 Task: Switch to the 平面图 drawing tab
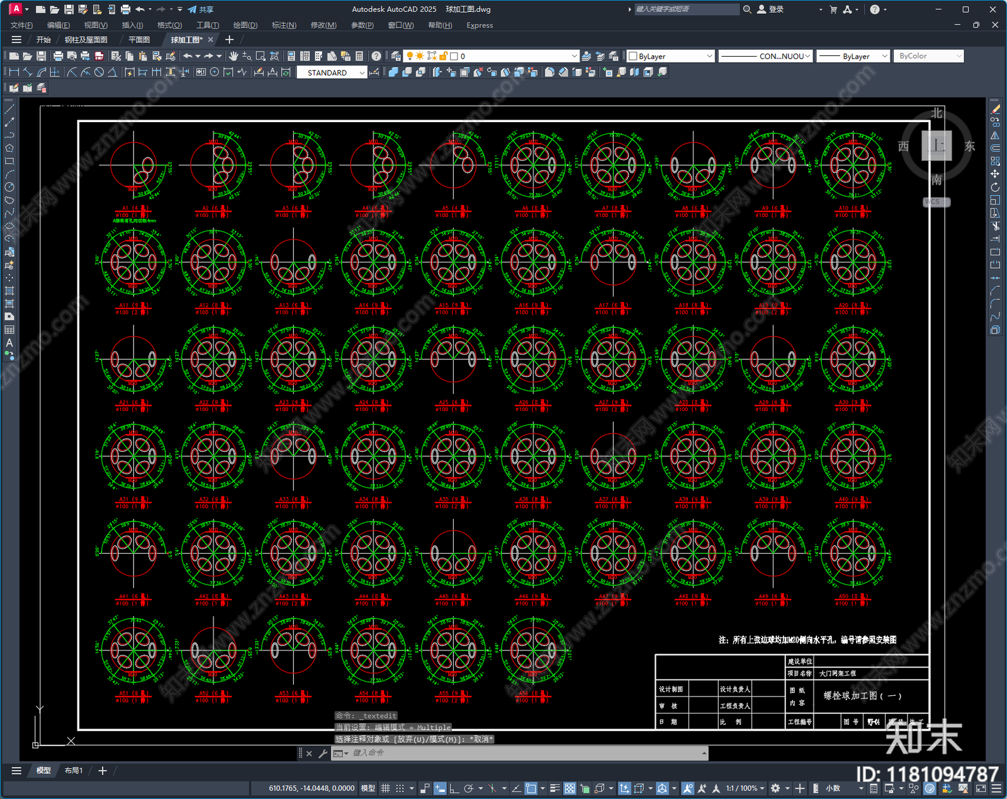point(139,40)
